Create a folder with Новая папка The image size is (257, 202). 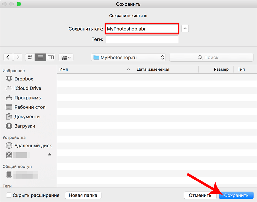(83, 195)
